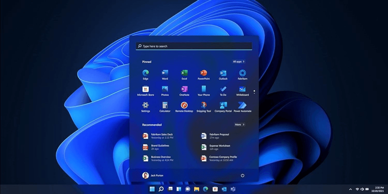Launch PowerPoint from pinned apps
388x194 pixels.
(204, 74)
